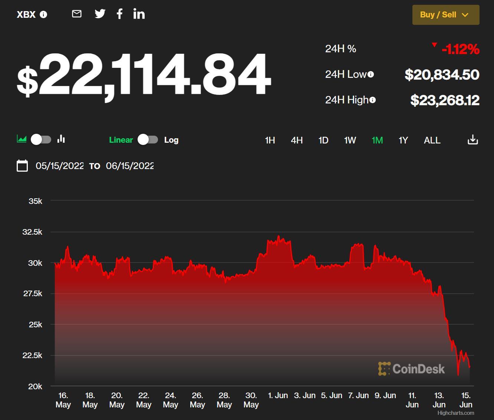Share on Facebook icon
The height and width of the screenshot is (420, 494).
119,14
